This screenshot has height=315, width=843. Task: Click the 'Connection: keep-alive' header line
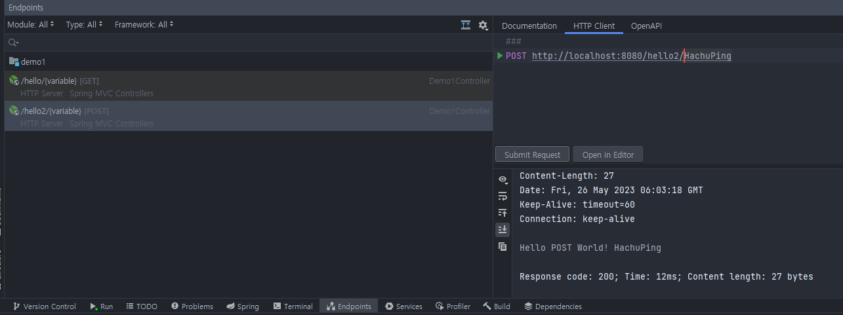point(577,219)
